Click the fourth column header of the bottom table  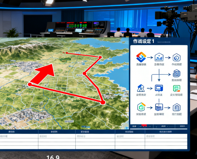130,132
